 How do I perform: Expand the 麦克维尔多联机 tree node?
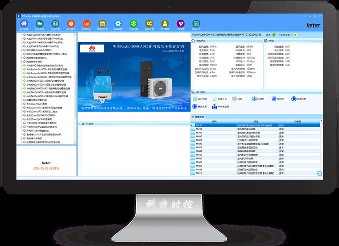pos(21,138)
